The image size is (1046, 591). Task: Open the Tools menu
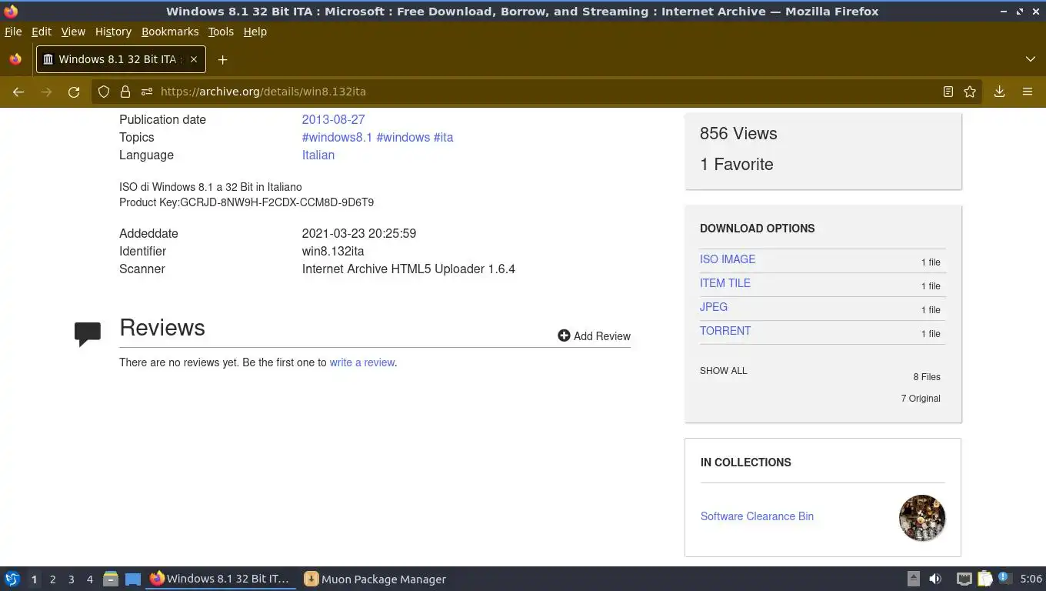pos(221,32)
